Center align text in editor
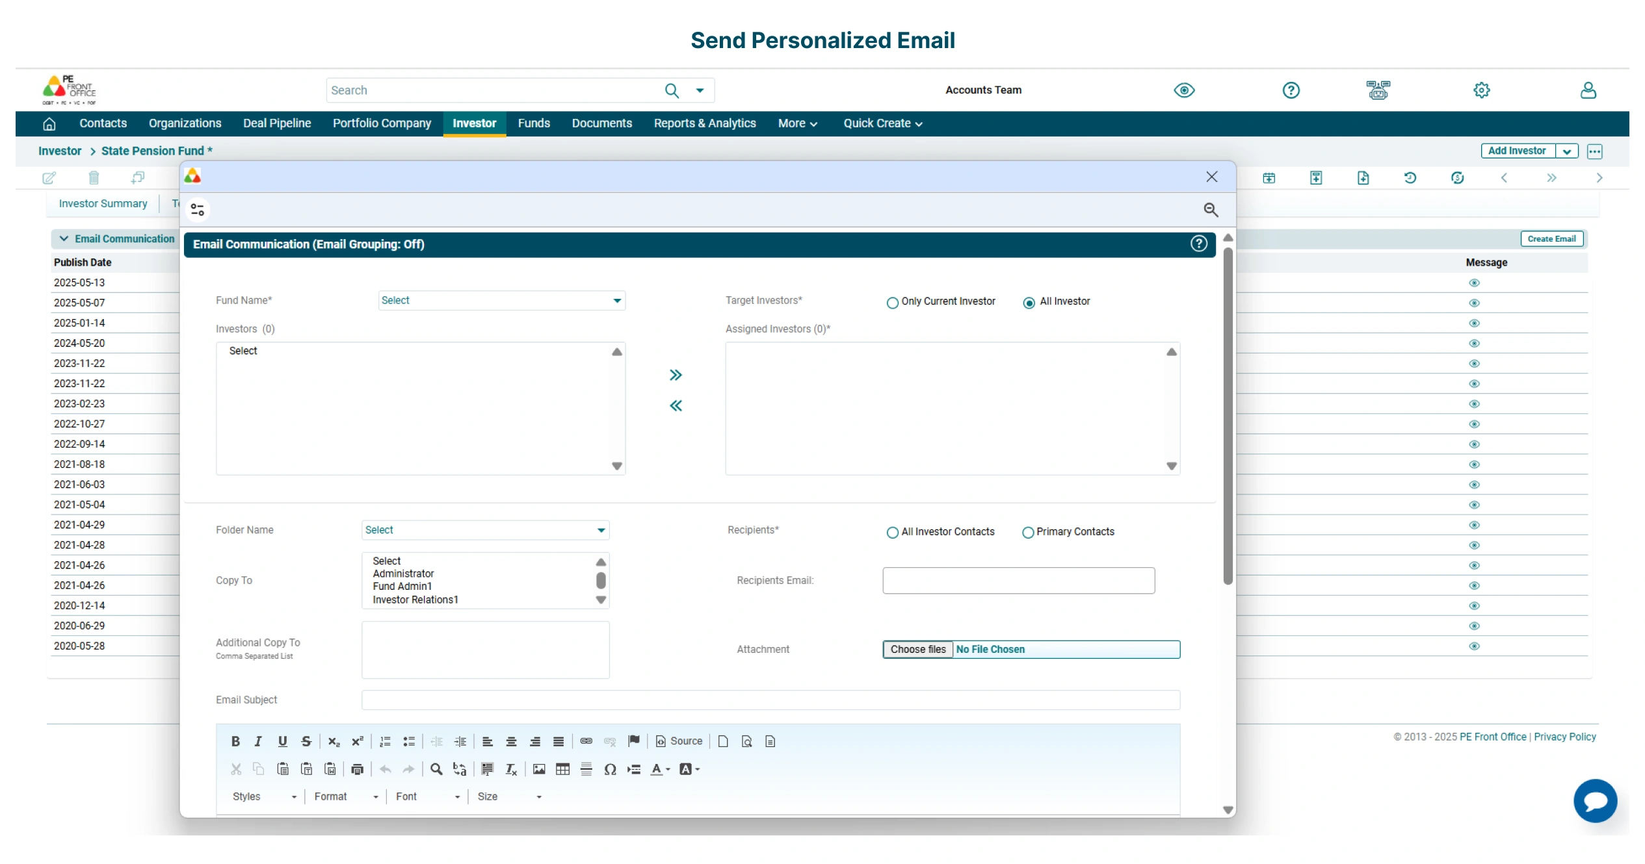Image resolution: width=1645 pixels, height=864 pixels. (511, 741)
